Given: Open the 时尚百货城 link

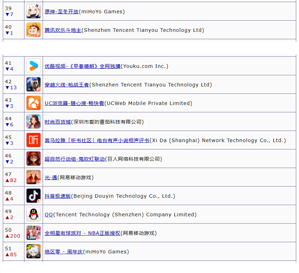Looking at the screenshot, I should pyautogui.click(x=58, y=122).
